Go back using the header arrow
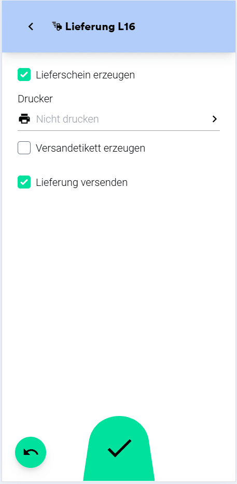The width and height of the screenshot is (237, 484). (x=31, y=27)
